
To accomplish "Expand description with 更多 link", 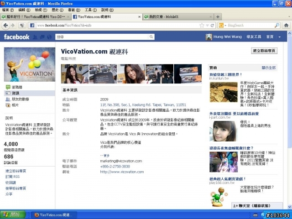I will point(105,156).
